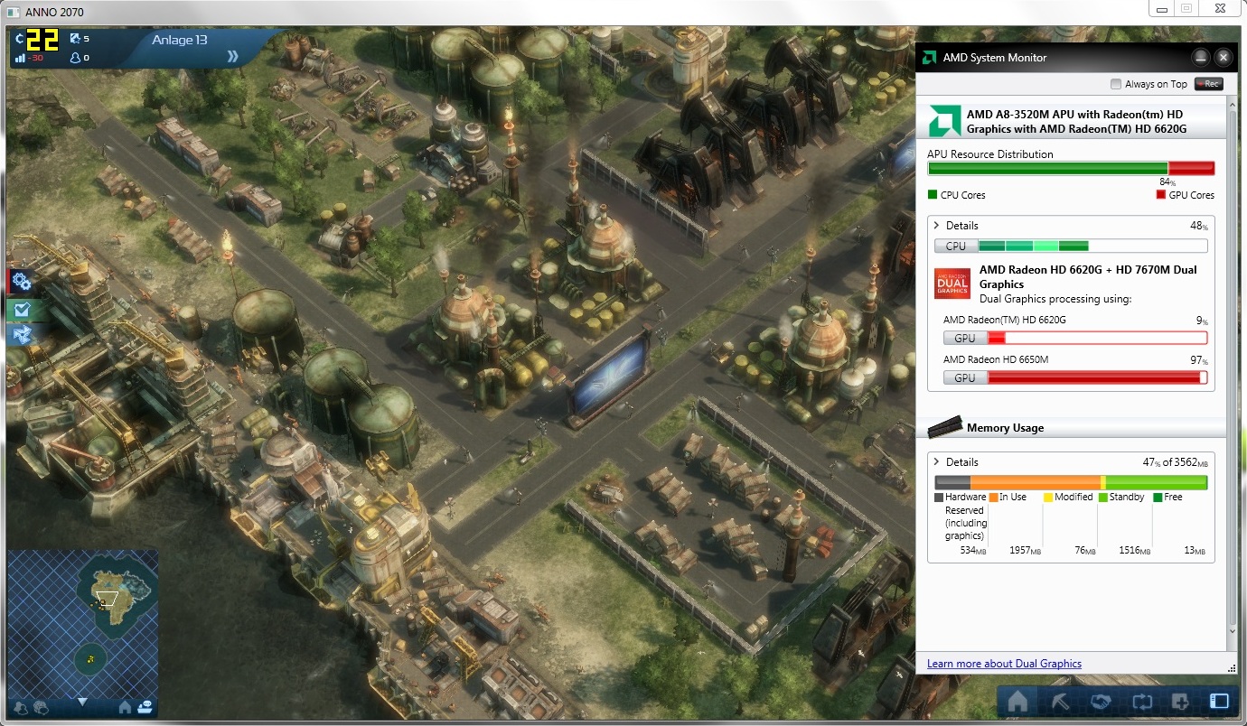Expand the Anlage 13 double-chevron arrow
The image size is (1247, 726).
[233, 56]
